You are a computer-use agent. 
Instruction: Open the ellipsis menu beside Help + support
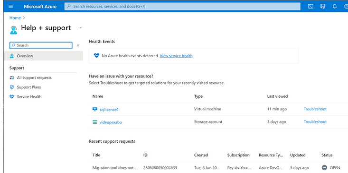coord(80,28)
